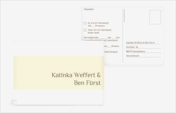
Task: Click the large 'Ben Fürst' title
Action: coord(87,83)
